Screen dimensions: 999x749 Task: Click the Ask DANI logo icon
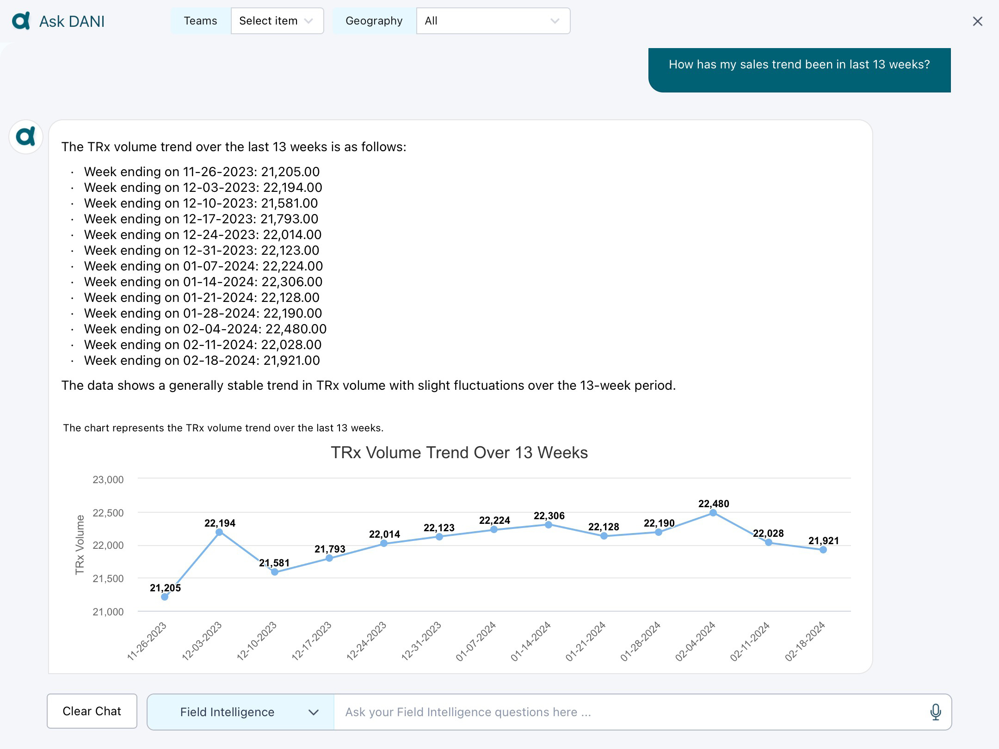22,20
